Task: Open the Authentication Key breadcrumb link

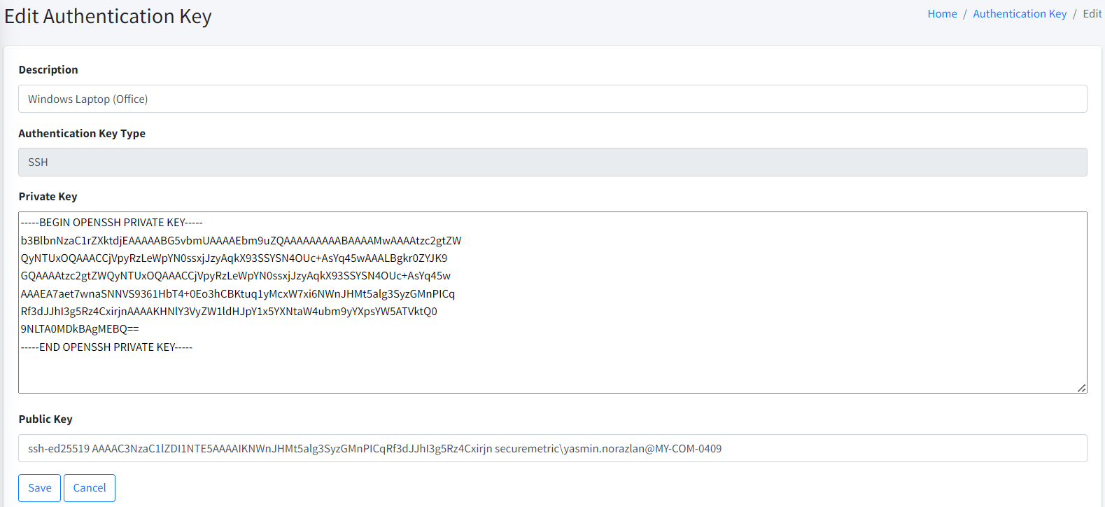Action: pos(1020,14)
